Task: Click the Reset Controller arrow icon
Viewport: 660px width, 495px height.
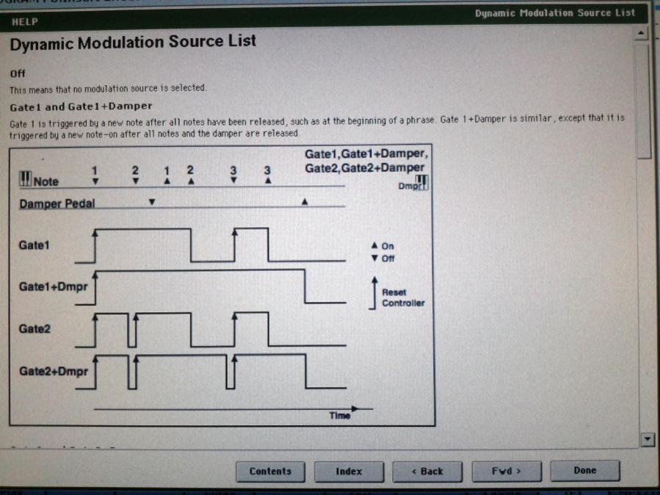Action: (374, 293)
